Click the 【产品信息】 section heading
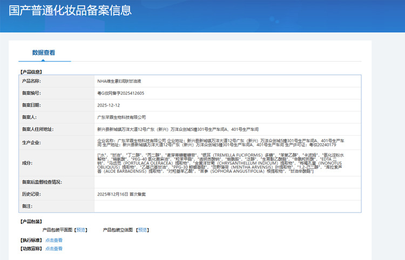Image resolution: width=405 pixels, height=260 pixels. [31, 72]
